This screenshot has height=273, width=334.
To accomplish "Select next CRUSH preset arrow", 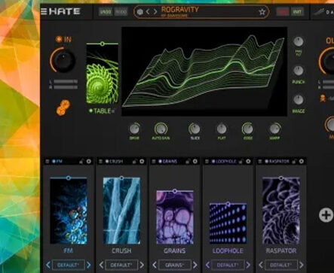I will (142, 265).
